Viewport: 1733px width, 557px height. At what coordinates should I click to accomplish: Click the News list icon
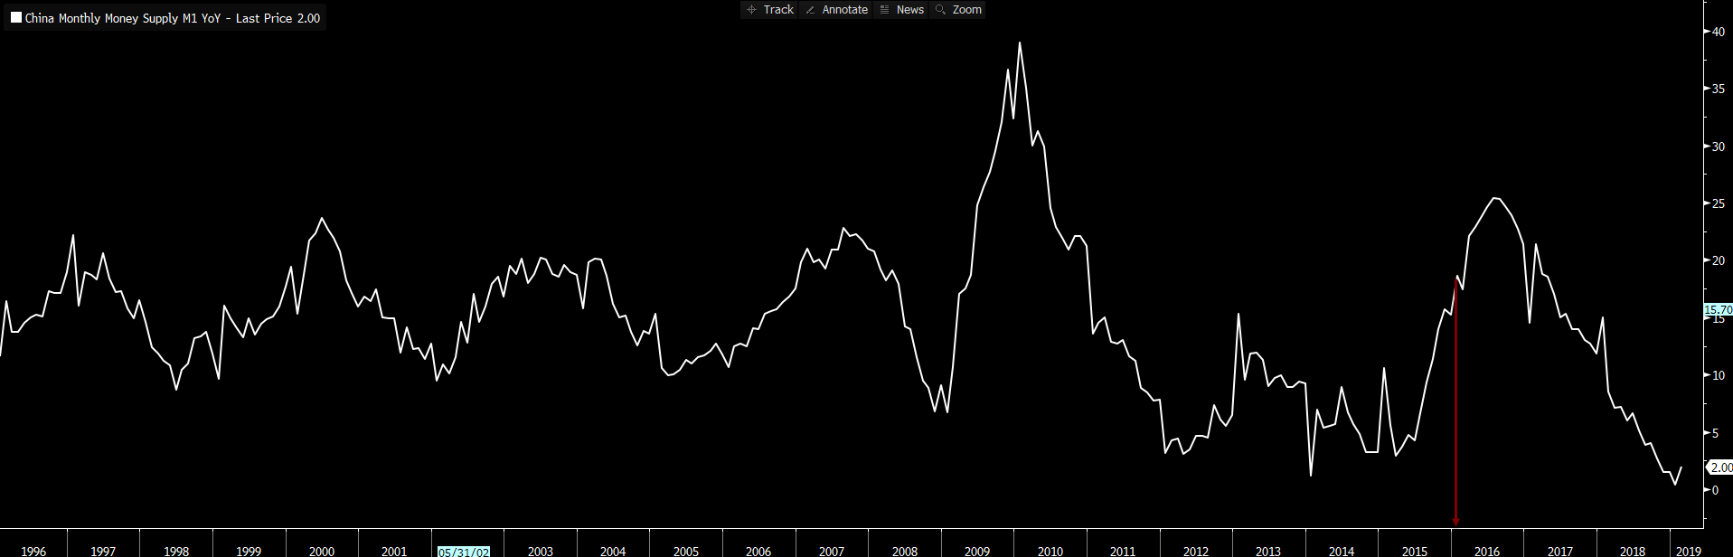pos(884,10)
